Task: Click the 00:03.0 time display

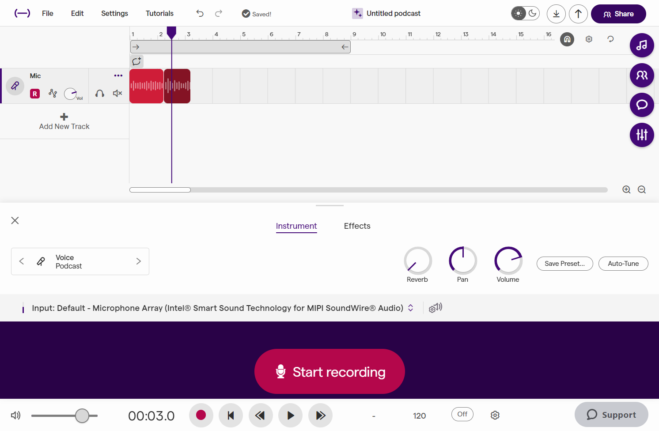Action: click(151, 416)
